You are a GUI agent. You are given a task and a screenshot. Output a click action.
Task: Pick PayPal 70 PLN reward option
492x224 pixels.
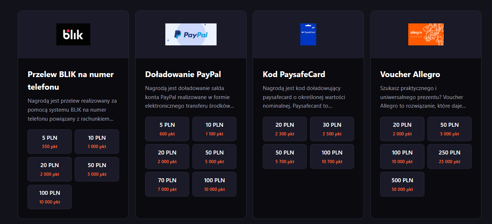pyautogui.click(x=167, y=184)
